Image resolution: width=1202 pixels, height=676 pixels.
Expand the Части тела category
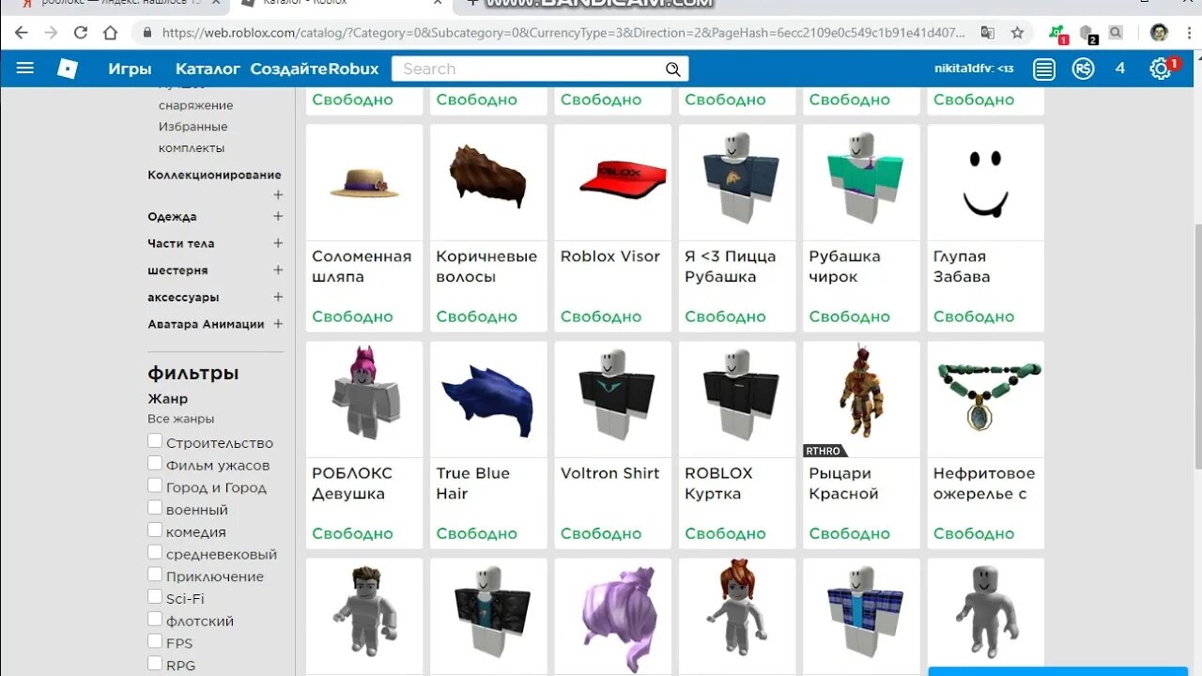click(x=278, y=243)
